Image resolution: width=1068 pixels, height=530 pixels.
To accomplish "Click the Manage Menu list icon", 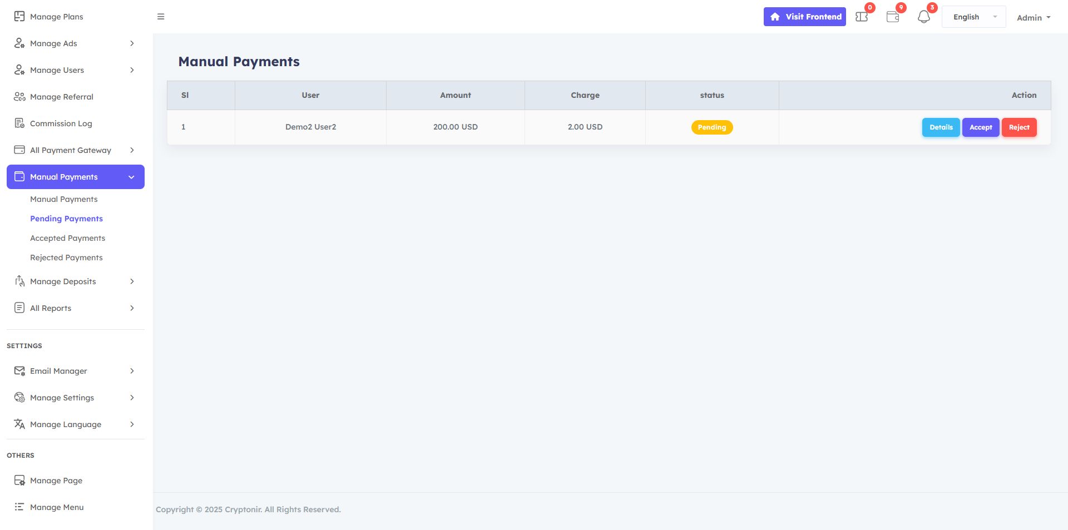I will pos(19,507).
